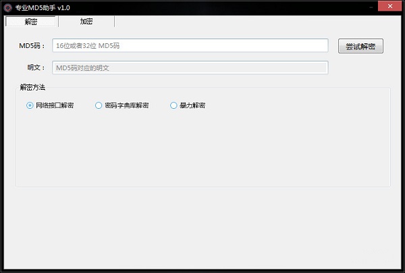Screen dimensions: 405x273
Task: Start decryption with the 尝试解密 button
Action: click(x=360, y=46)
